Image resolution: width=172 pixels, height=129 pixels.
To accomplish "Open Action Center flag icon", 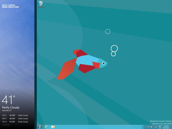I will pos(148,127).
